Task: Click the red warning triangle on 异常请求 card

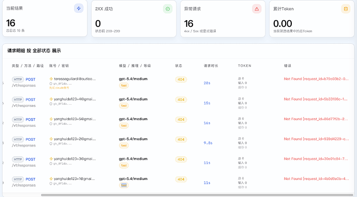Action: pyautogui.click(x=257, y=9)
